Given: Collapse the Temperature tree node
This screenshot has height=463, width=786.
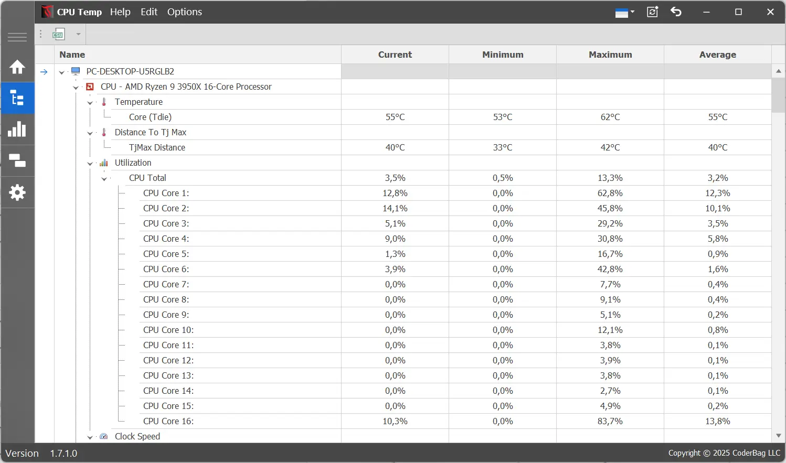Looking at the screenshot, I should pyautogui.click(x=90, y=103).
